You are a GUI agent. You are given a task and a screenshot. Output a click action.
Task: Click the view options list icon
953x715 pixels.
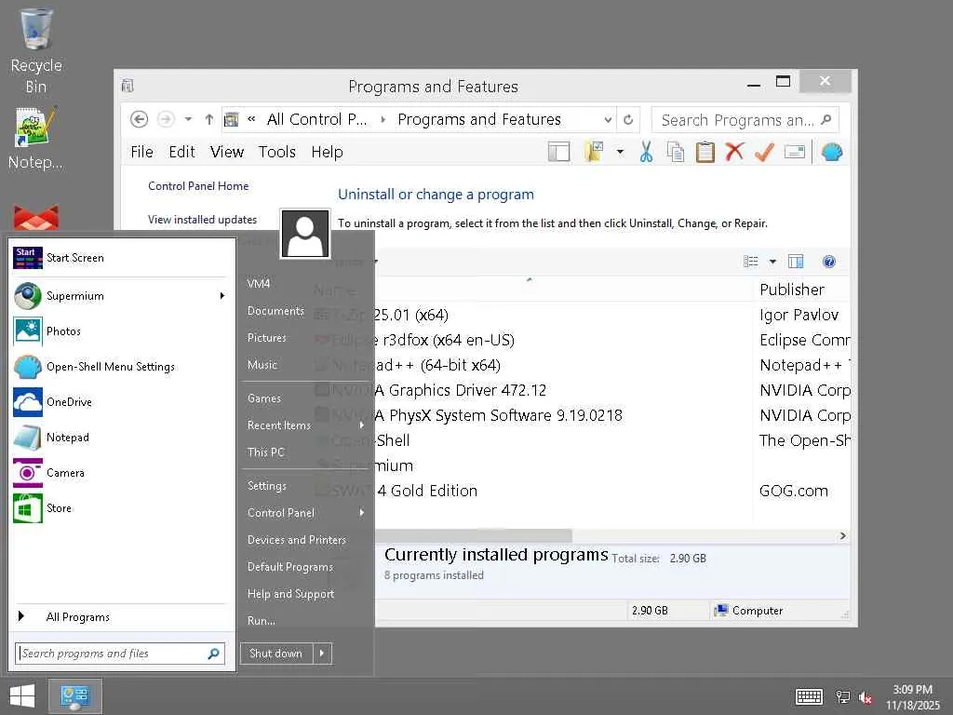pos(751,262)
